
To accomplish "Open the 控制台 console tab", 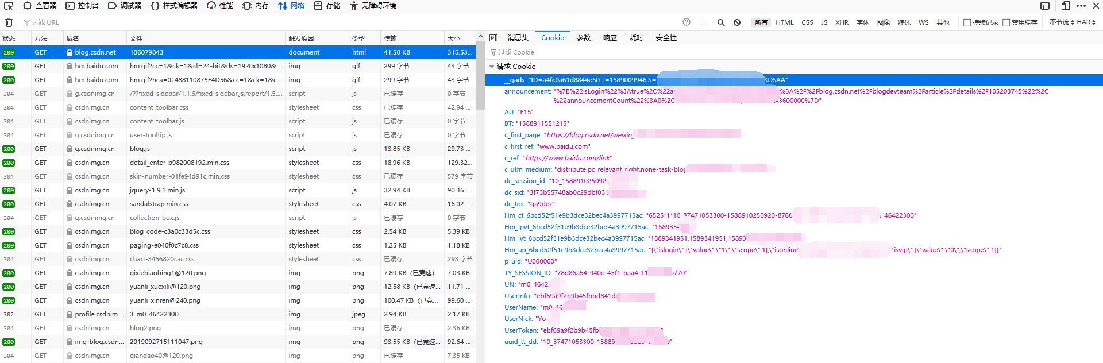I will point(82,6).
